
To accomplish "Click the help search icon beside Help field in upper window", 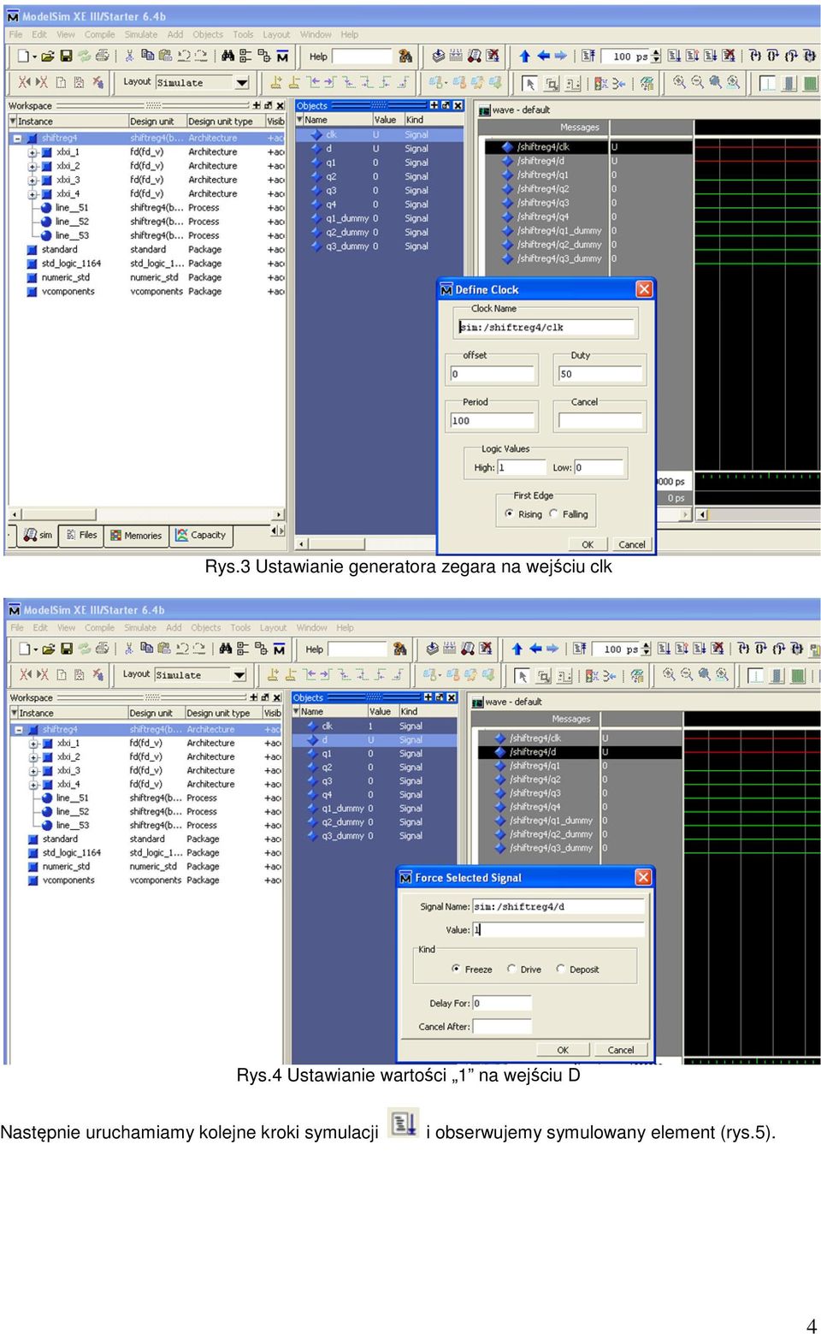I will click(405, 56).
